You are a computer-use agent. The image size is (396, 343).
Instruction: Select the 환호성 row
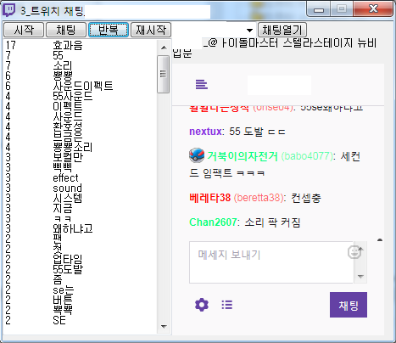pyautogui.click(x=80, y=127)
